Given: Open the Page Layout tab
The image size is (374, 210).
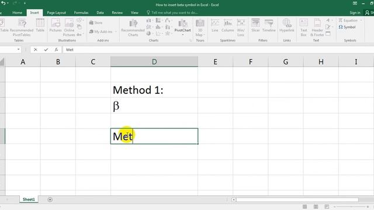Looking at the screenshot, I should pyautogui.click(x=56, y=13).
